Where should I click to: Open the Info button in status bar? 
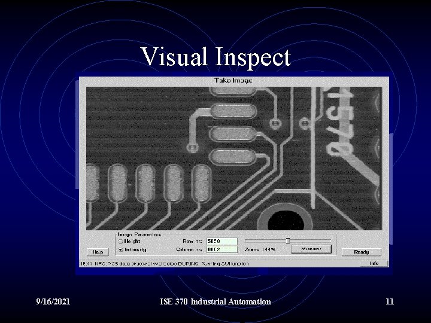(x=374, y=263)
